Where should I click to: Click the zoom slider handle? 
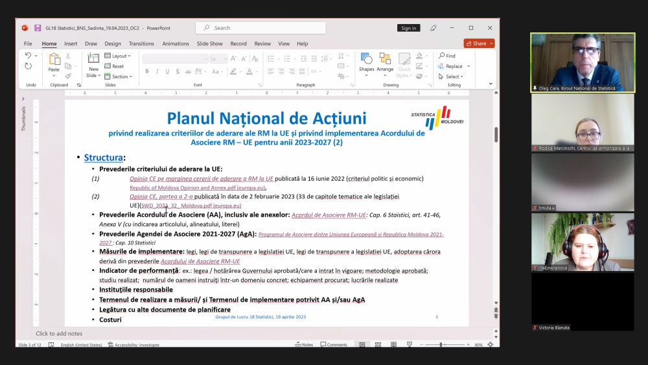(x=441, y=344)
